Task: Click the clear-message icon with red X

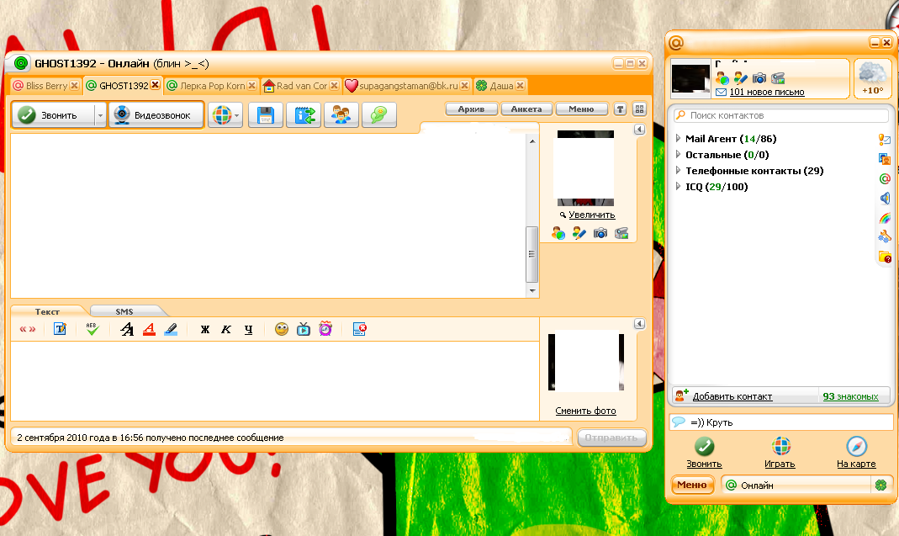Action: point(359,329)
